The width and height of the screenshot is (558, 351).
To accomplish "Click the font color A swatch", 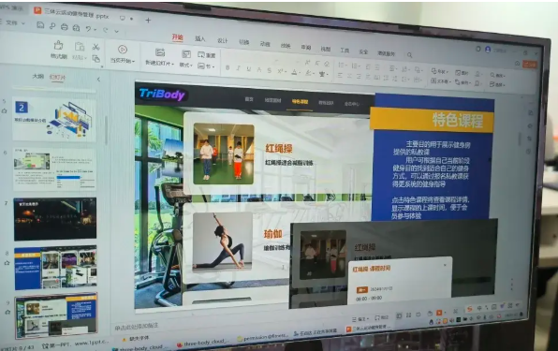I will click(294, 72).
